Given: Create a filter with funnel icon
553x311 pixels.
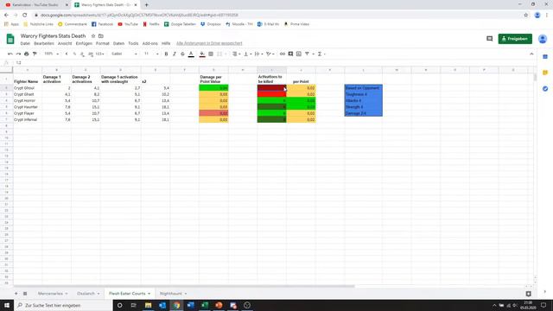Looking at the screenshot, I should point(308,54).
